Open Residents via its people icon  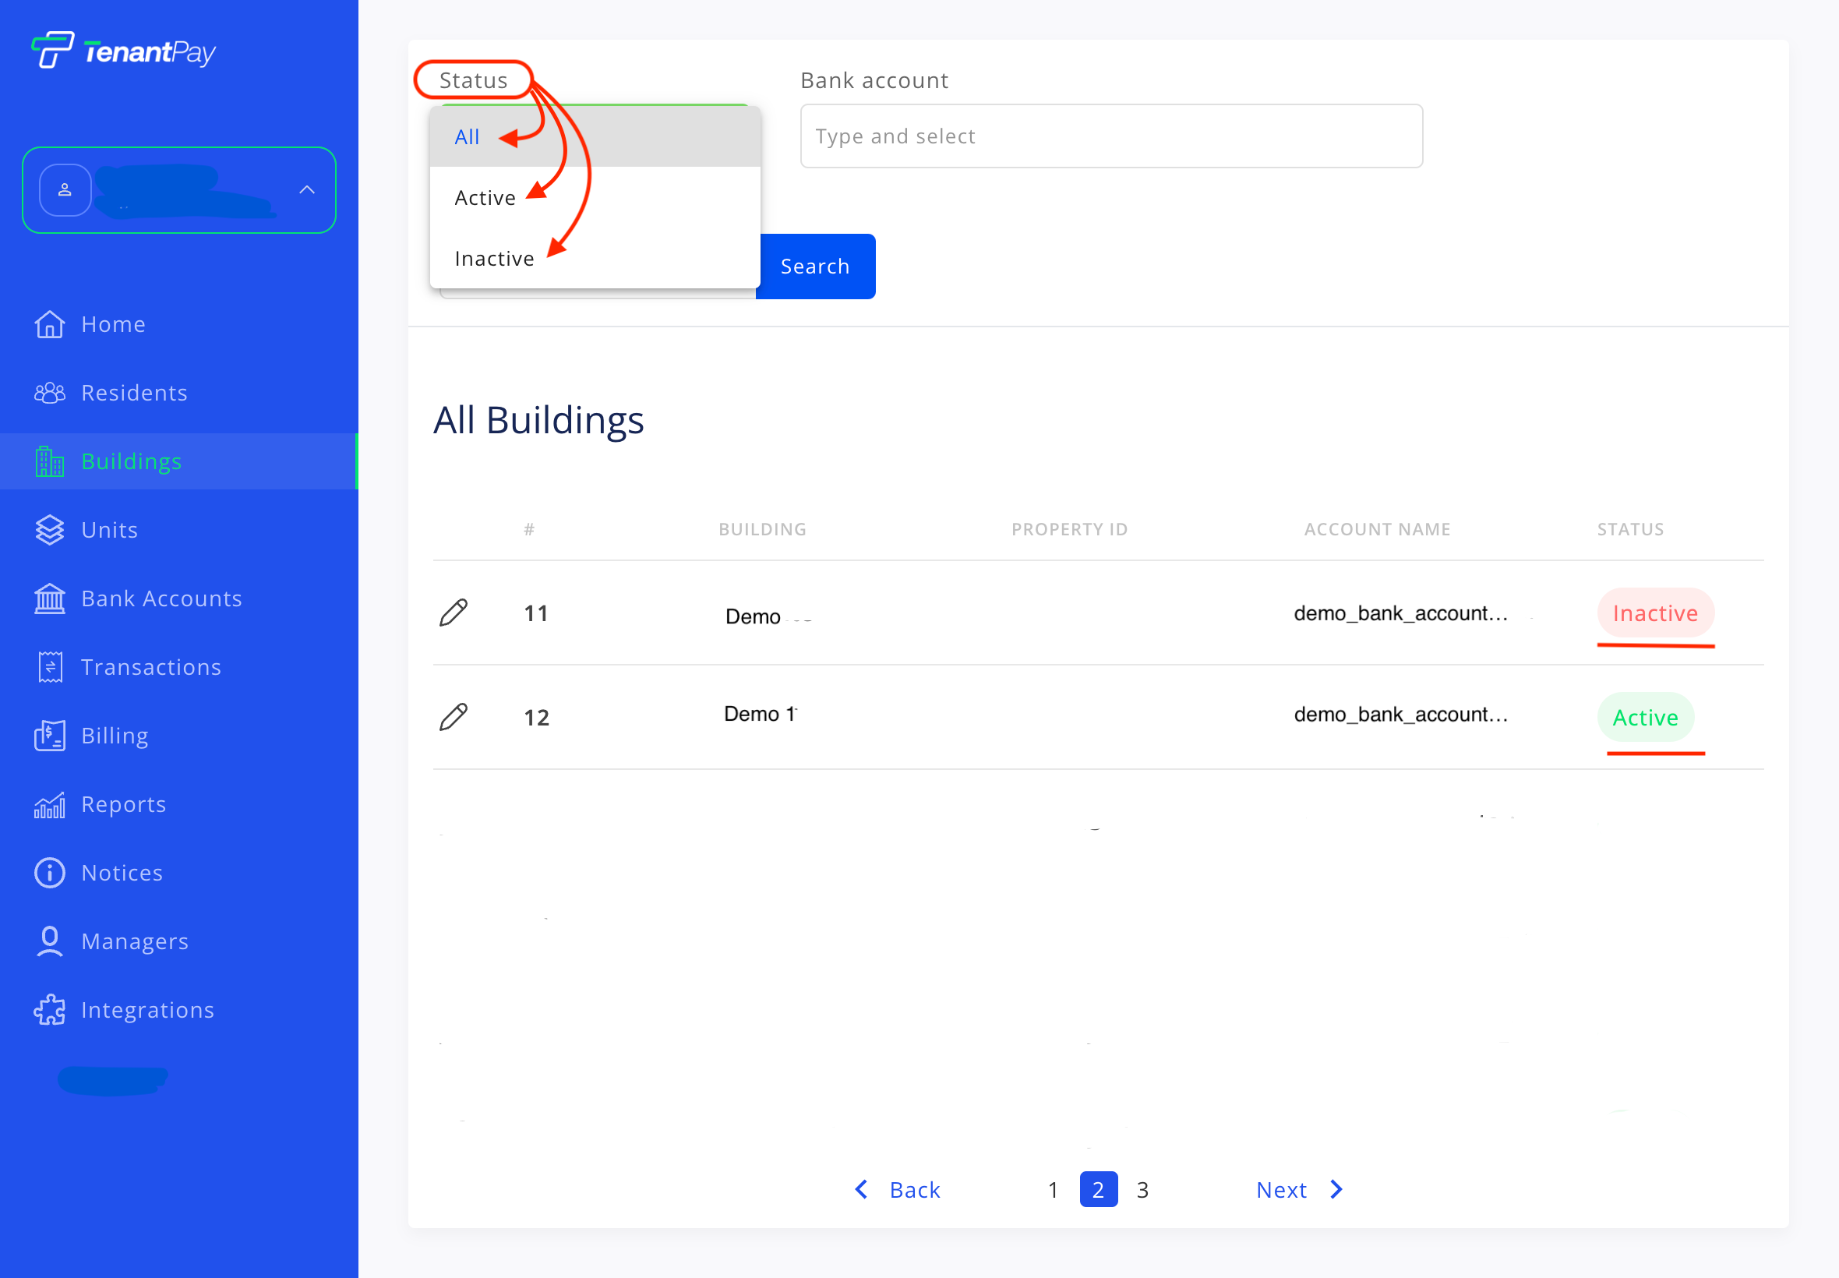tap(50, 394)
